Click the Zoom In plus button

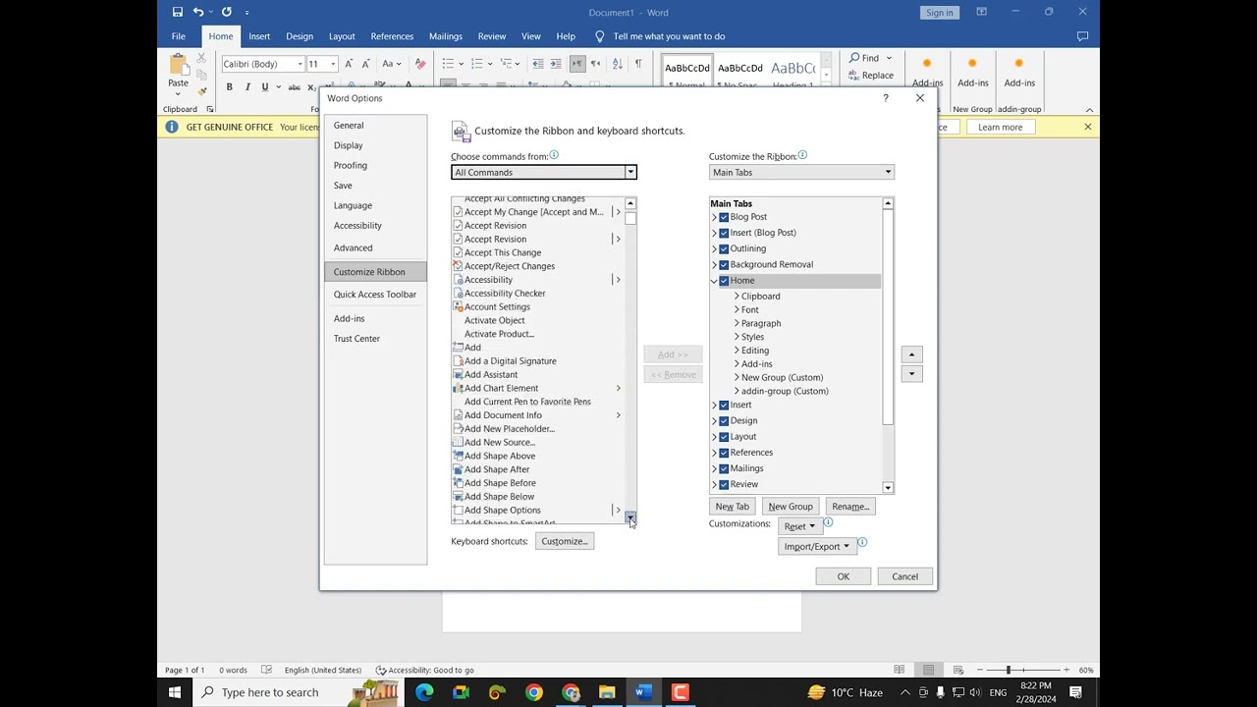(1066, 670)
